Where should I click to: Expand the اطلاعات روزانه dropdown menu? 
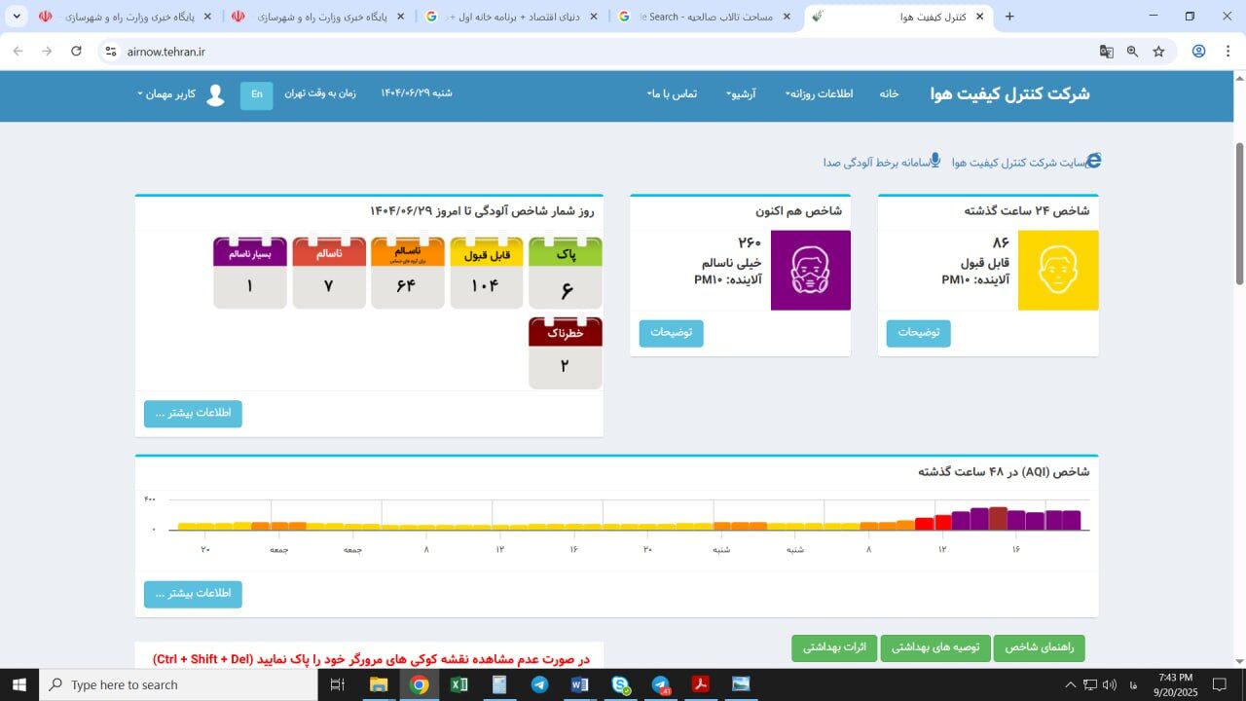[821, 93]
